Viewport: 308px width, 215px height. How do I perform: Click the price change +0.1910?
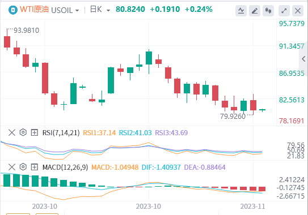click(165, 9)
